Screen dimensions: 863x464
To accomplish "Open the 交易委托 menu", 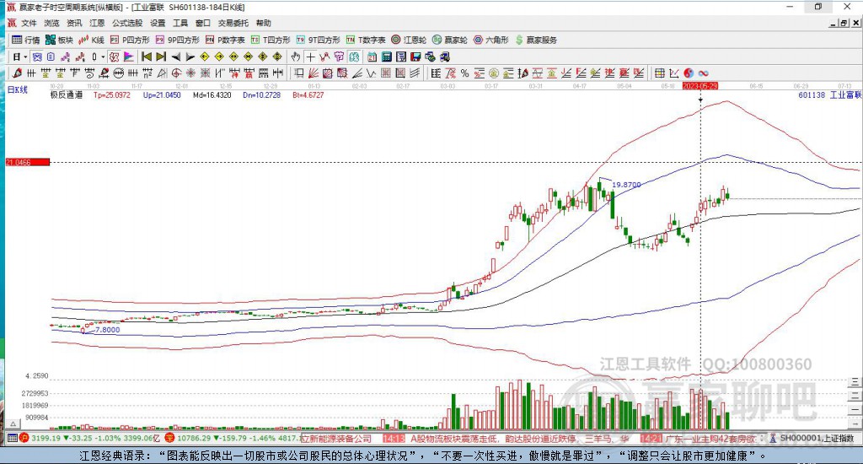I will tap(233, 23).
